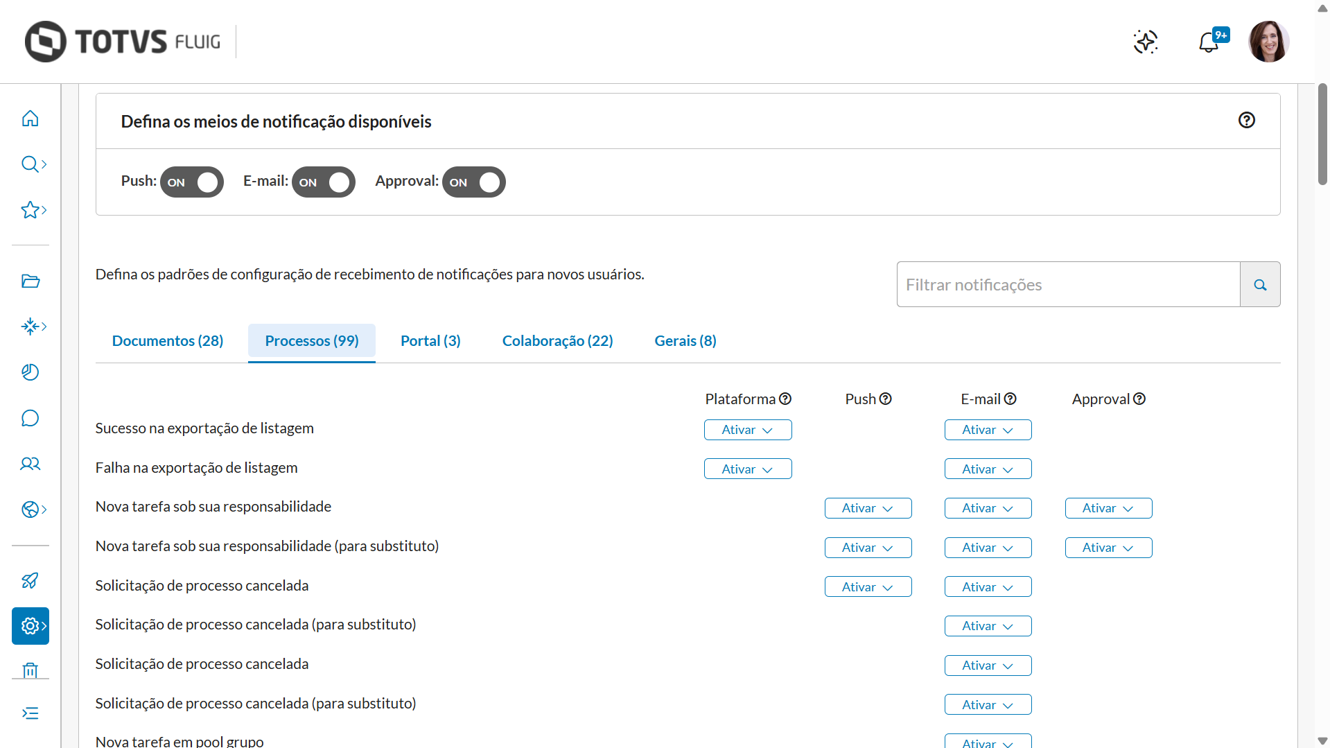Disable the E-mail notification toggle

pos(324,182)
